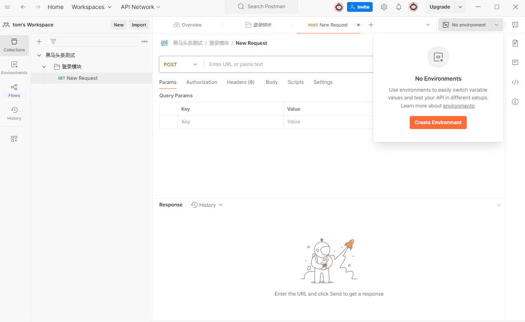
Task: Click the Upgrade button
Action: [440, 7]
